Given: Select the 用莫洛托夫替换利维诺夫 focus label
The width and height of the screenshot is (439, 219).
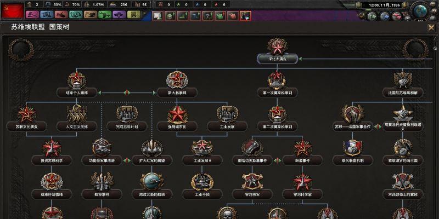Looking at the screenshot, I should [x=403, y=127].
